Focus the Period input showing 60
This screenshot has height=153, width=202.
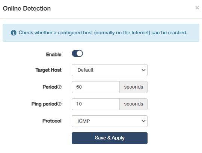pos(96,87)
